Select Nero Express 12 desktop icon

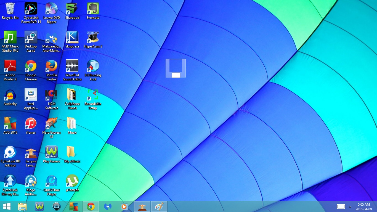(52, 128)
